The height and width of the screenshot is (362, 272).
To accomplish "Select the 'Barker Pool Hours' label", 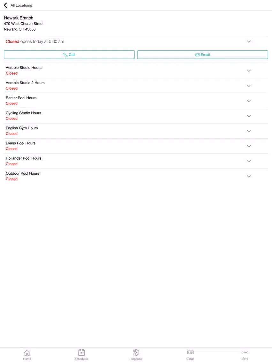I will tap(21, 98).
